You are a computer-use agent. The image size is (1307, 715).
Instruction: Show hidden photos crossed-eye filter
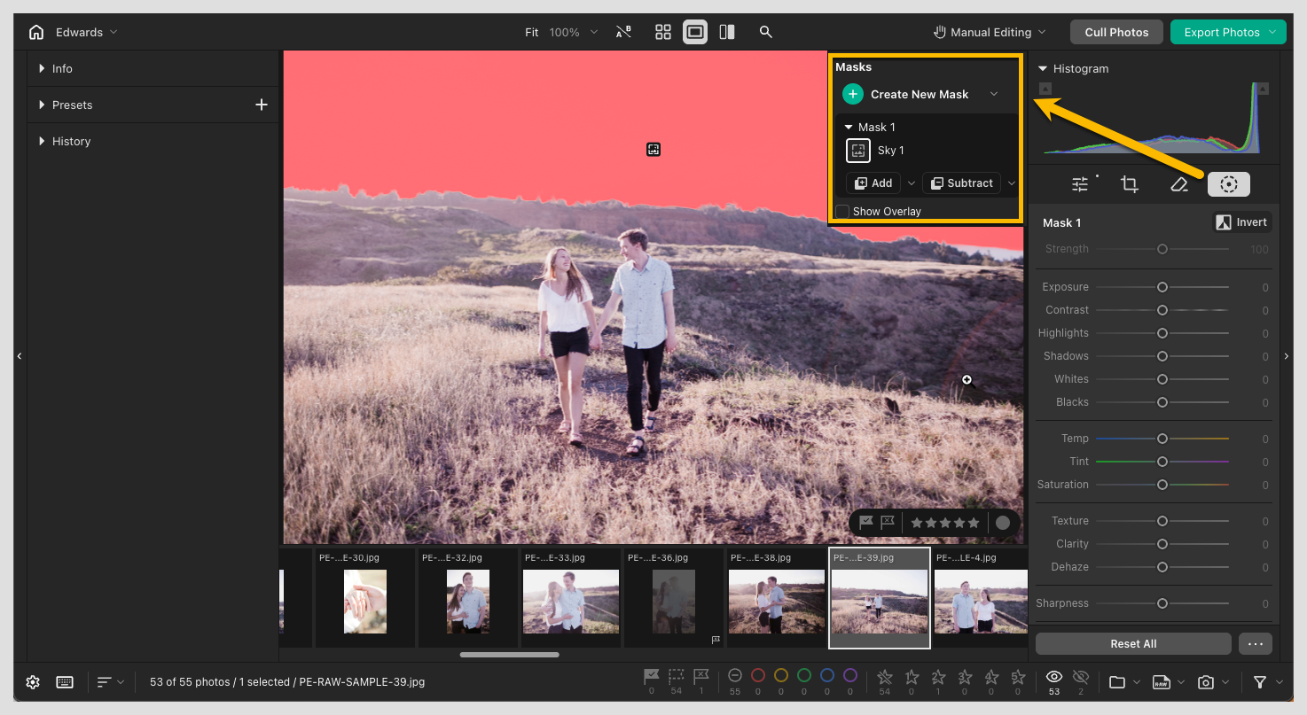tap(1080, 677)
